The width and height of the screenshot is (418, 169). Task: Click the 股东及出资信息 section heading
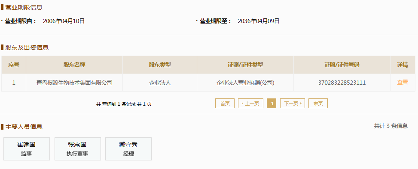click(x=27, y=48)
